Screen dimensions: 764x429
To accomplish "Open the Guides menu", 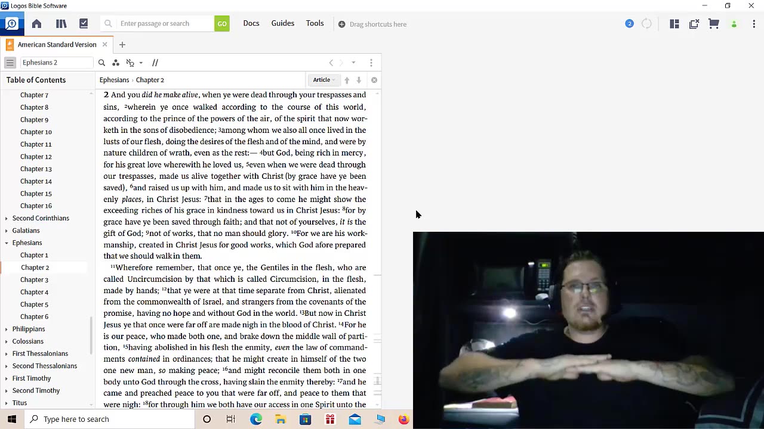I will [x=283, y=23].
